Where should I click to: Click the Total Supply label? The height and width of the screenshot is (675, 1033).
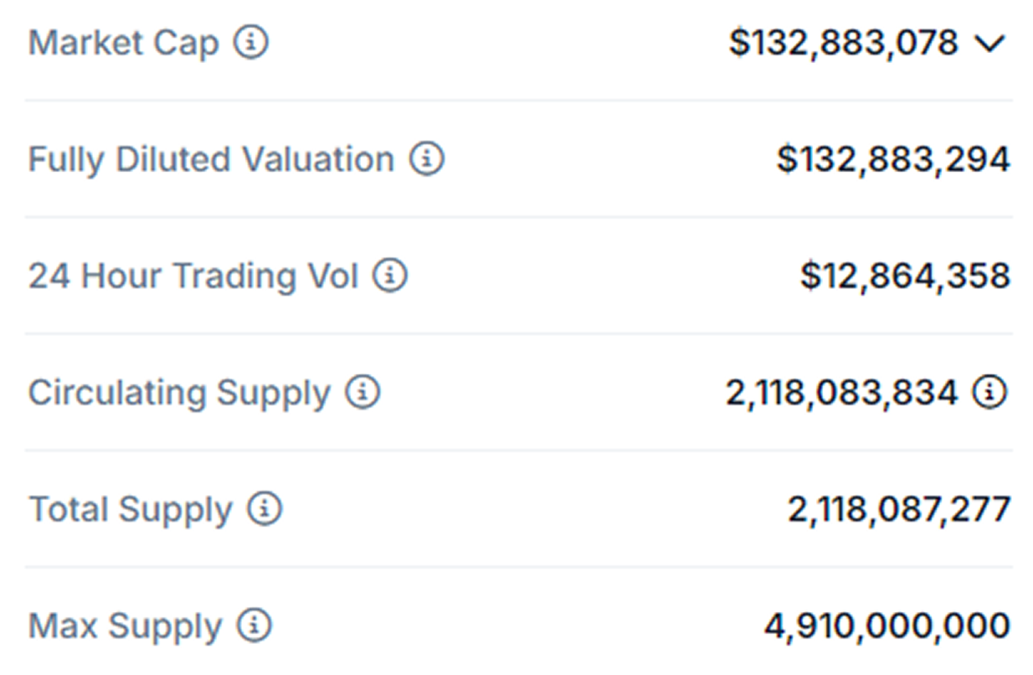[x=130, y=510]
